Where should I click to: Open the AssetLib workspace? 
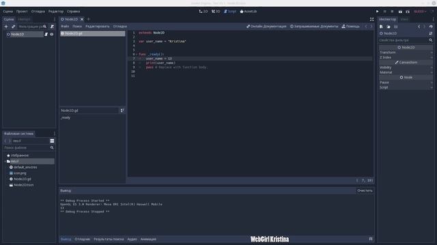(249, 12)
